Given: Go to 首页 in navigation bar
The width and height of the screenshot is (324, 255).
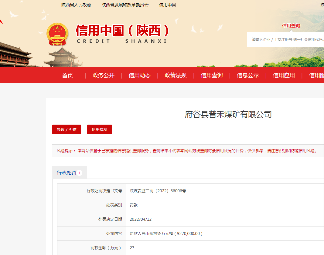Looking at the screenshot, I should pyautogui.click(x=68, y=75).
